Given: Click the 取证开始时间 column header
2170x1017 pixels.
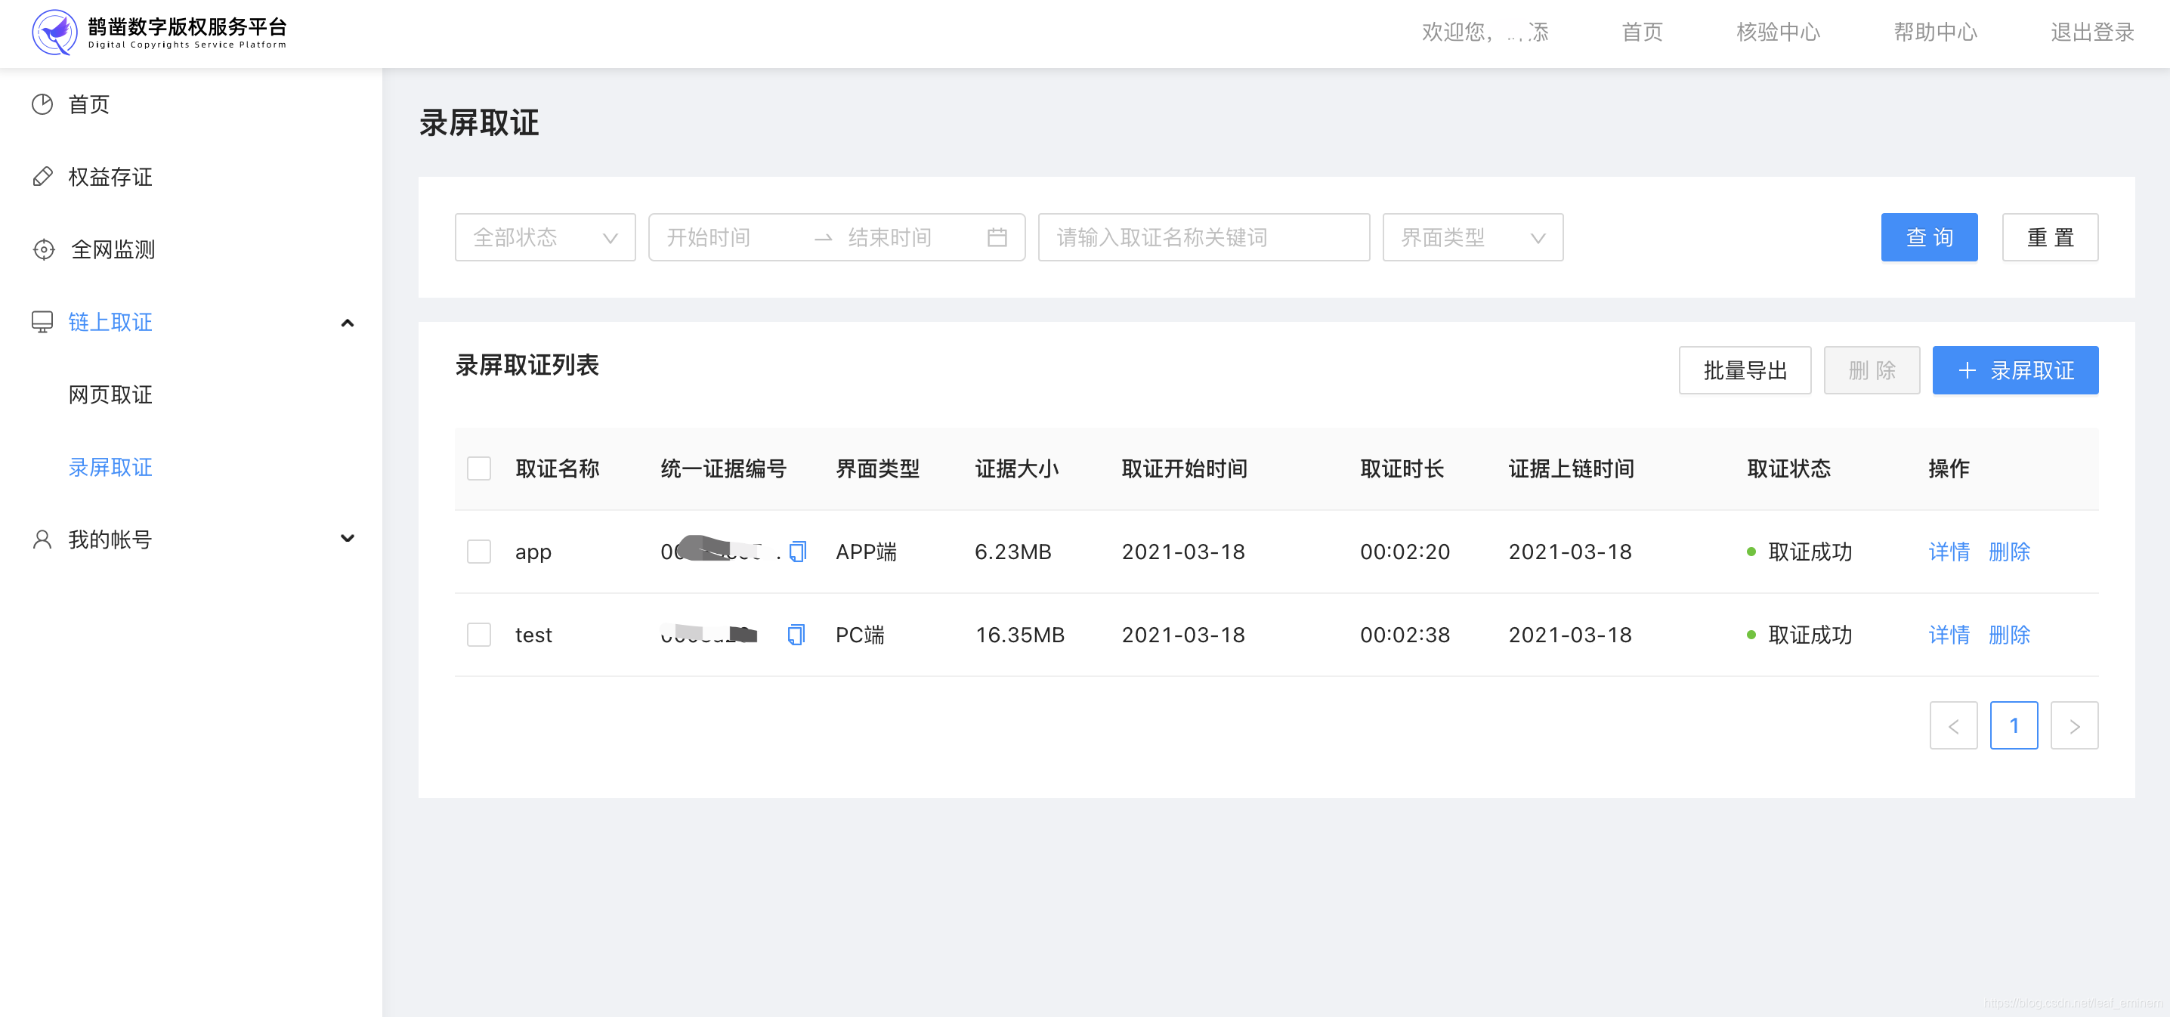Looking at the screenshot, I should (x=1185, y=468).
